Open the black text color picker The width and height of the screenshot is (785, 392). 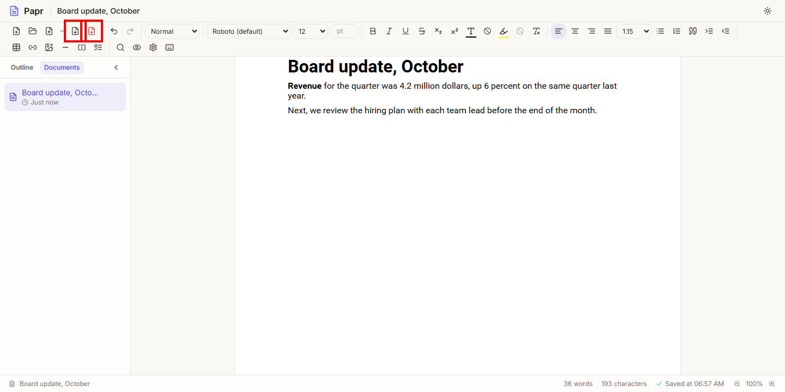(x=471, y=31)
